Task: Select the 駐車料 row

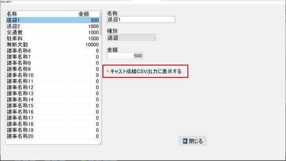Action: pyautogui.click(x=53, y=38)
